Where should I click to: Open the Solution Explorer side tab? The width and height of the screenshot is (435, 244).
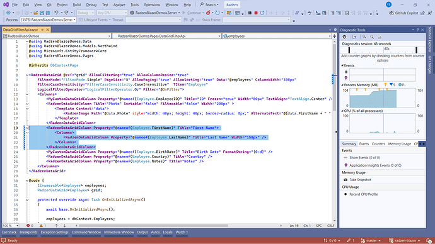[x=430, y=40]
